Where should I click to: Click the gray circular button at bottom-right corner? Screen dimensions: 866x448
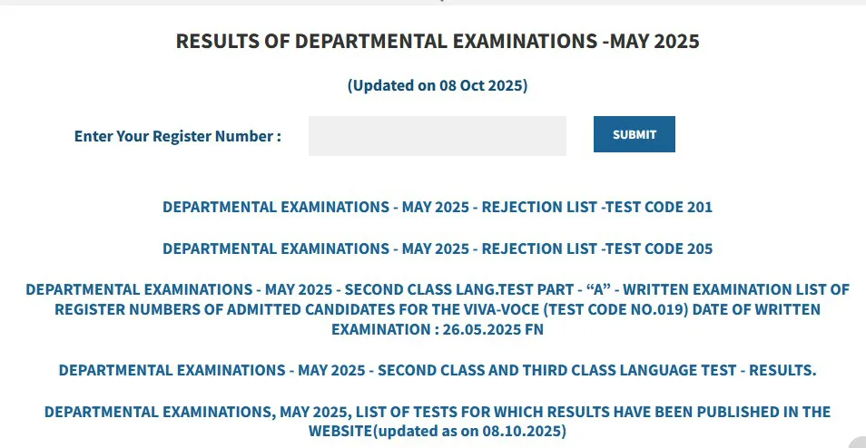pos(858,443)
